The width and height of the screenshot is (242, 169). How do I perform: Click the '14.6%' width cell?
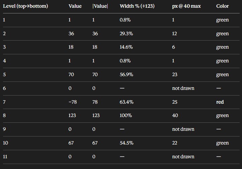(x=126, y=47)
